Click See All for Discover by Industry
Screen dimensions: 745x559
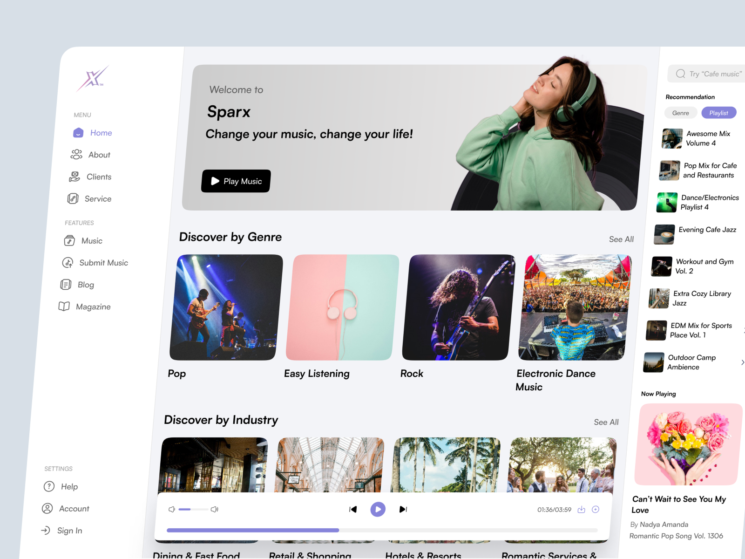pos(606,422)
